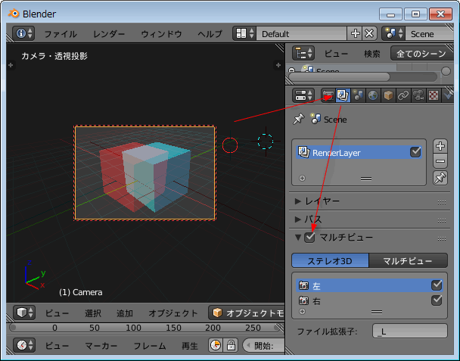Select the 左 view entry
Viewport: 460px width, 361px height.
(x=369, y=285)
